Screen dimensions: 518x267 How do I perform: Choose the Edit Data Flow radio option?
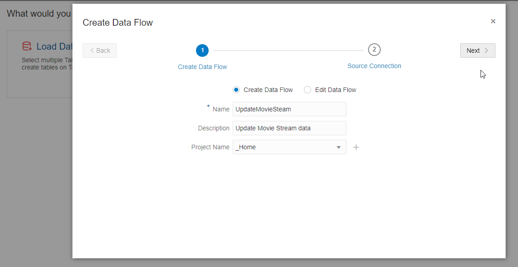tap(308, 90)
